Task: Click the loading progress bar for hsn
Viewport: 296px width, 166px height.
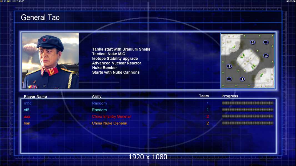Action: [x=248, y=123]
